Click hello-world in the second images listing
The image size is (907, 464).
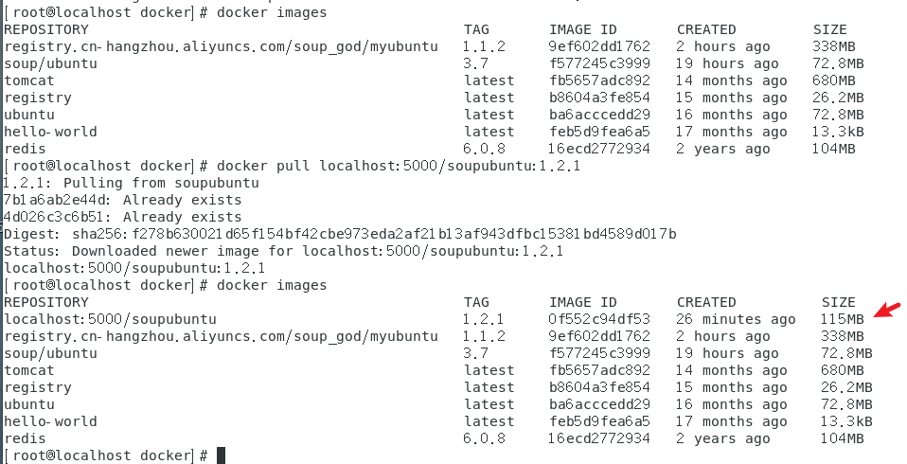[x=50, y=421]
